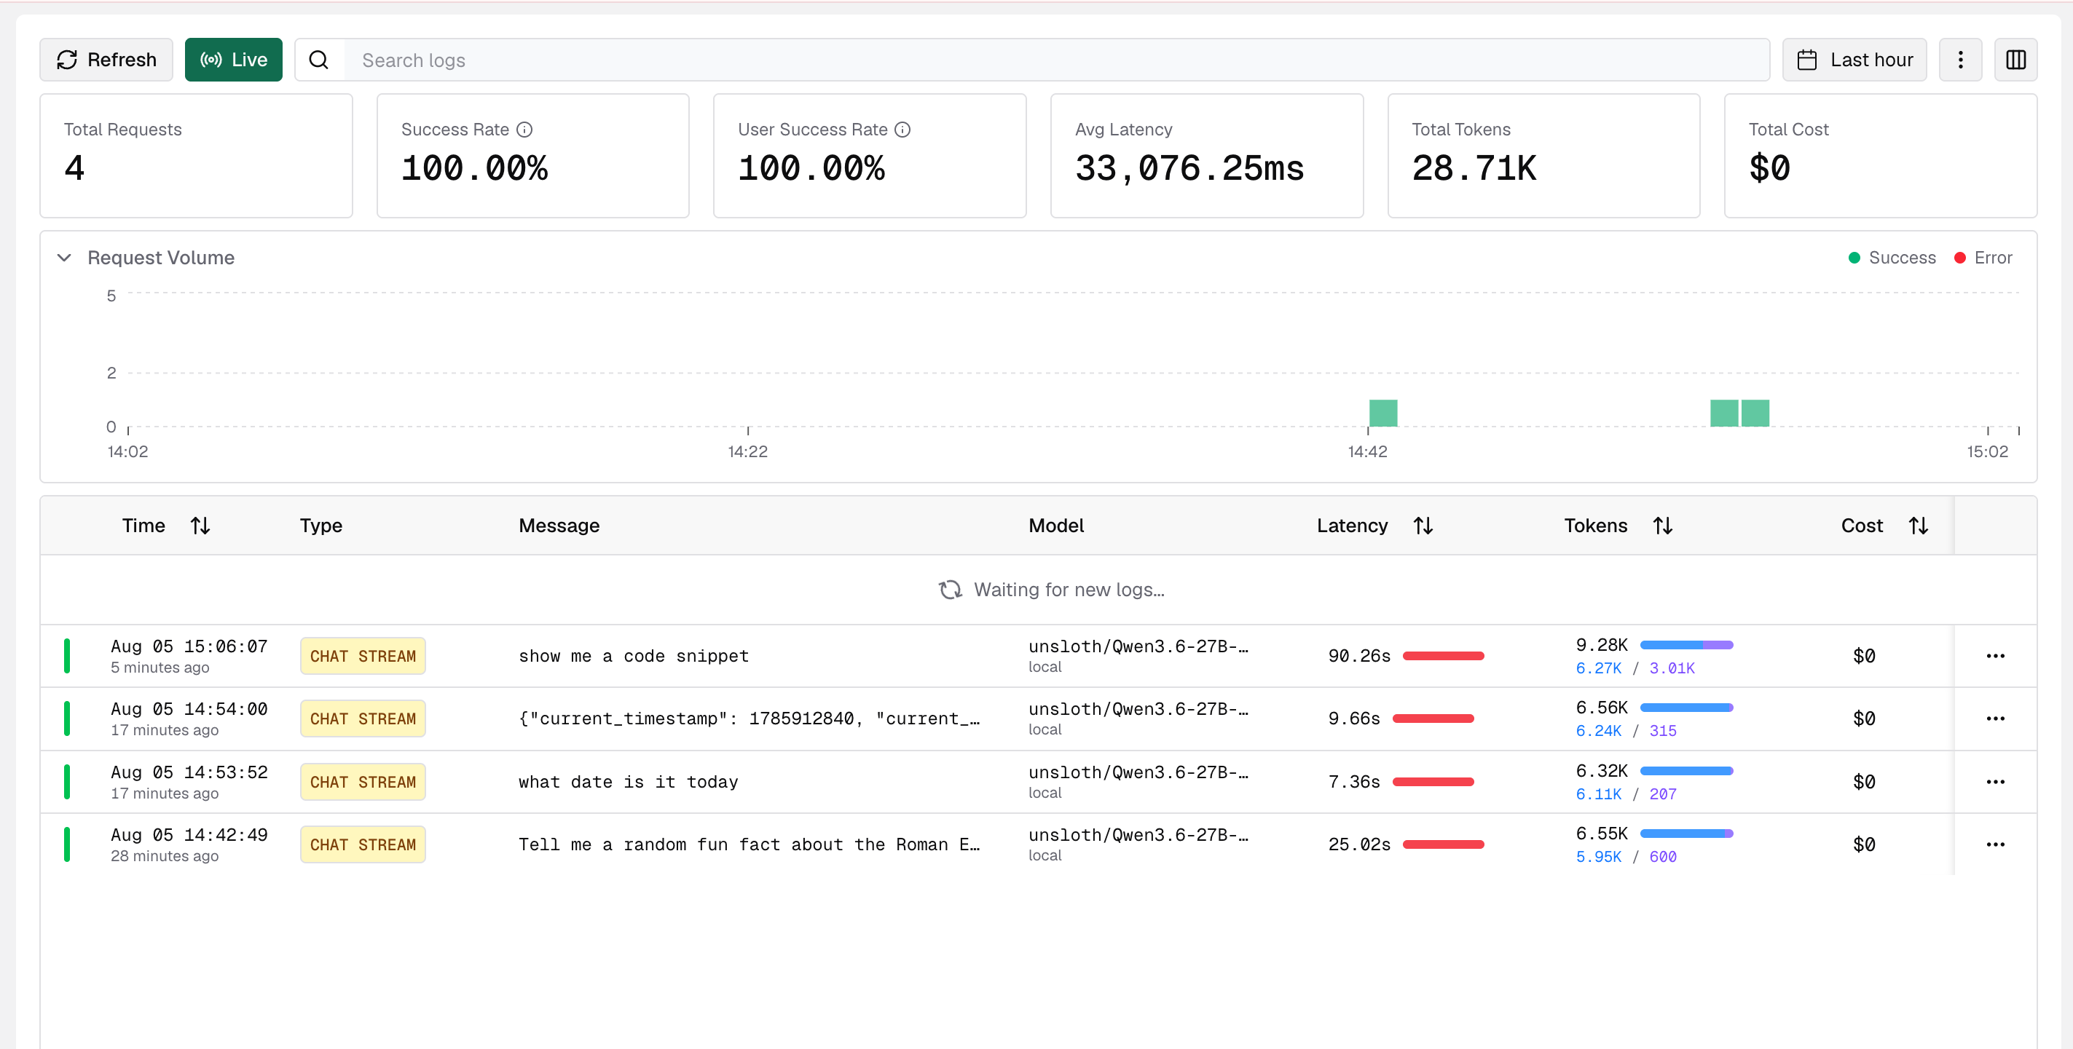Open row menu for 'what date is it today'
The height and width of the screenshot is (1049, 2073).
point(1996,782)
